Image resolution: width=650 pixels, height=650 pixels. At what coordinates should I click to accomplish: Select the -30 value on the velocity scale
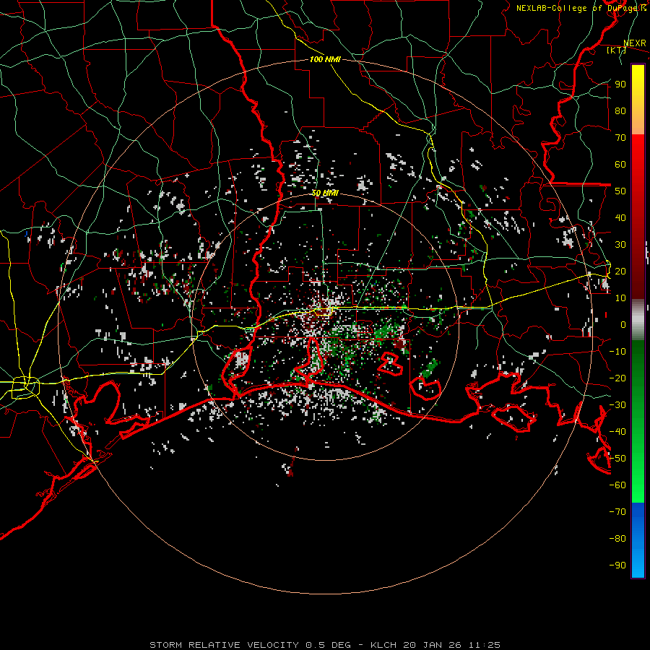617,405
